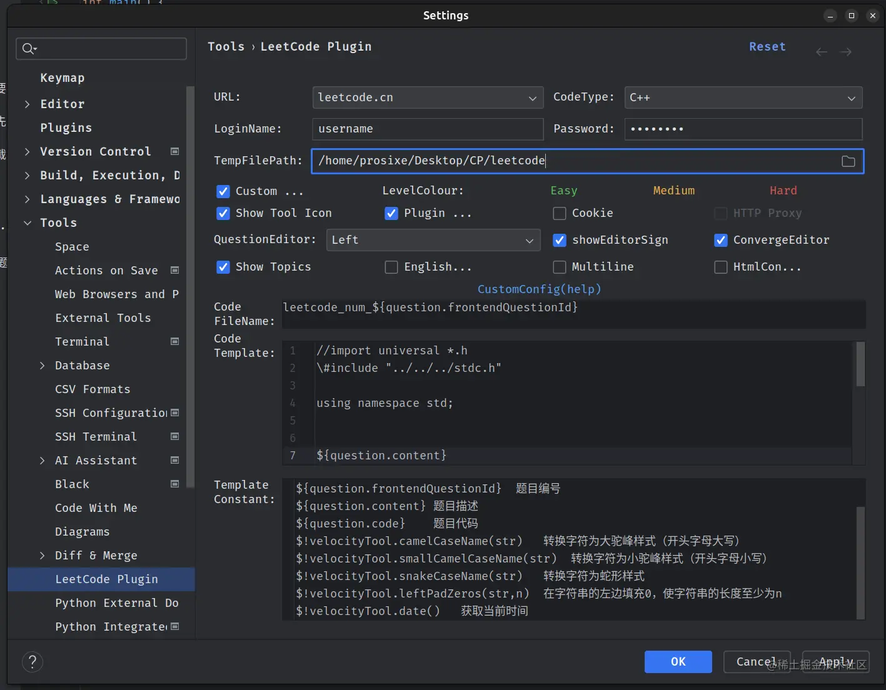Viewport: 886px width, 690px height.
Task: Open the CustomConfig(help) link
Action: point(539,289)
